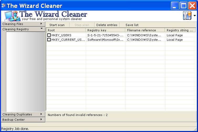Open the Cleaning Duplicates panel

click(x=23, y=114)
